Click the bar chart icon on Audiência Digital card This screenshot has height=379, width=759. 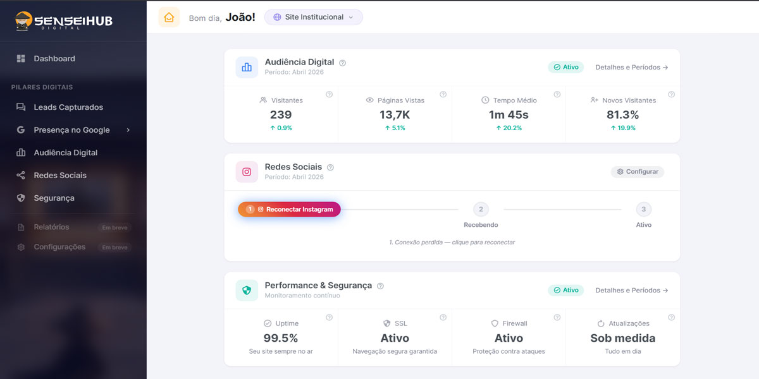point(246,67)
